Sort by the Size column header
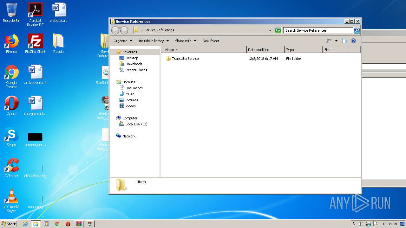 click(x=335, y=50)
